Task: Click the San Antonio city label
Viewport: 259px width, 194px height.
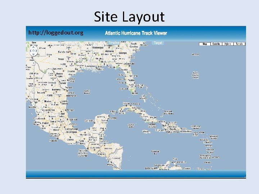Action: coord(58,69)
